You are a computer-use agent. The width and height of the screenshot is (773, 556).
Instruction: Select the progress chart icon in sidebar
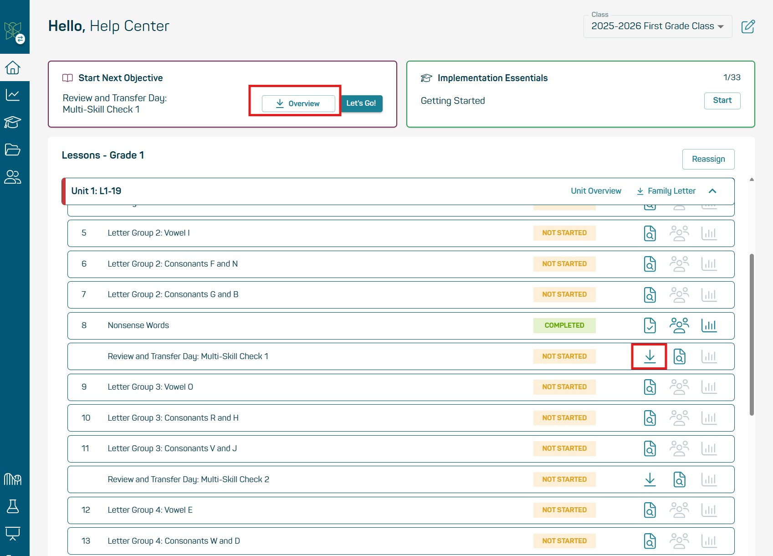pos(13,94)
